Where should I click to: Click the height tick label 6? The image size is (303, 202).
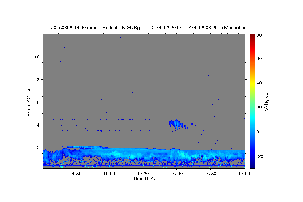coord(38,102)
